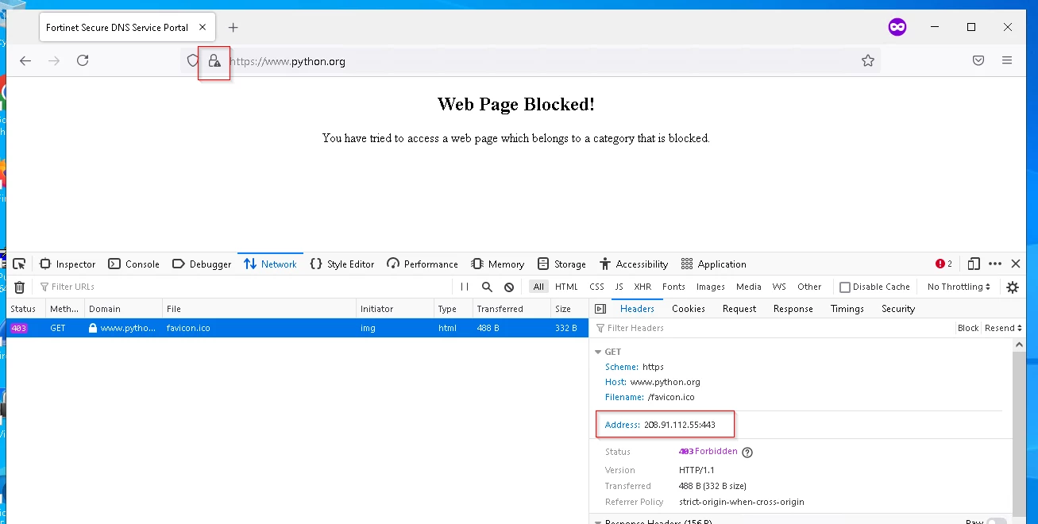Toggle the Raw headers switch
Screen dimensions: 1038x524
(x=996, y=522)
